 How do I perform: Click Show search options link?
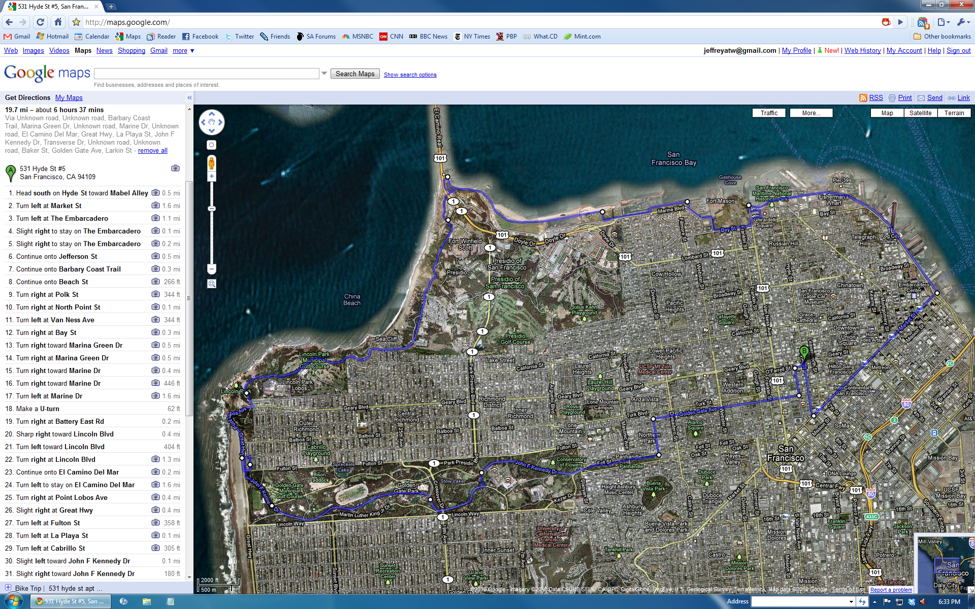pyautogui.click(x=410, y=75)
